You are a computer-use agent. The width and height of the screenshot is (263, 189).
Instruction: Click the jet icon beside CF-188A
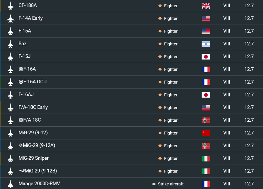point(11,6)
